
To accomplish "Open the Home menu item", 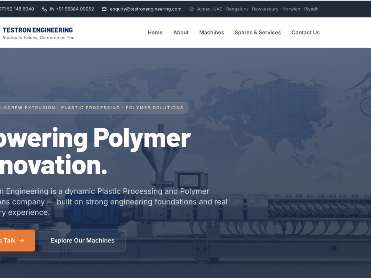I will click(155, 32).
